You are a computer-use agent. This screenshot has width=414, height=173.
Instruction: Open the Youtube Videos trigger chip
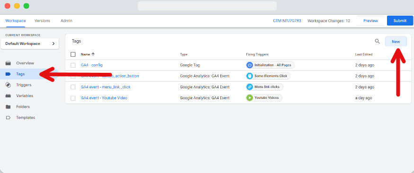point(264,98)
